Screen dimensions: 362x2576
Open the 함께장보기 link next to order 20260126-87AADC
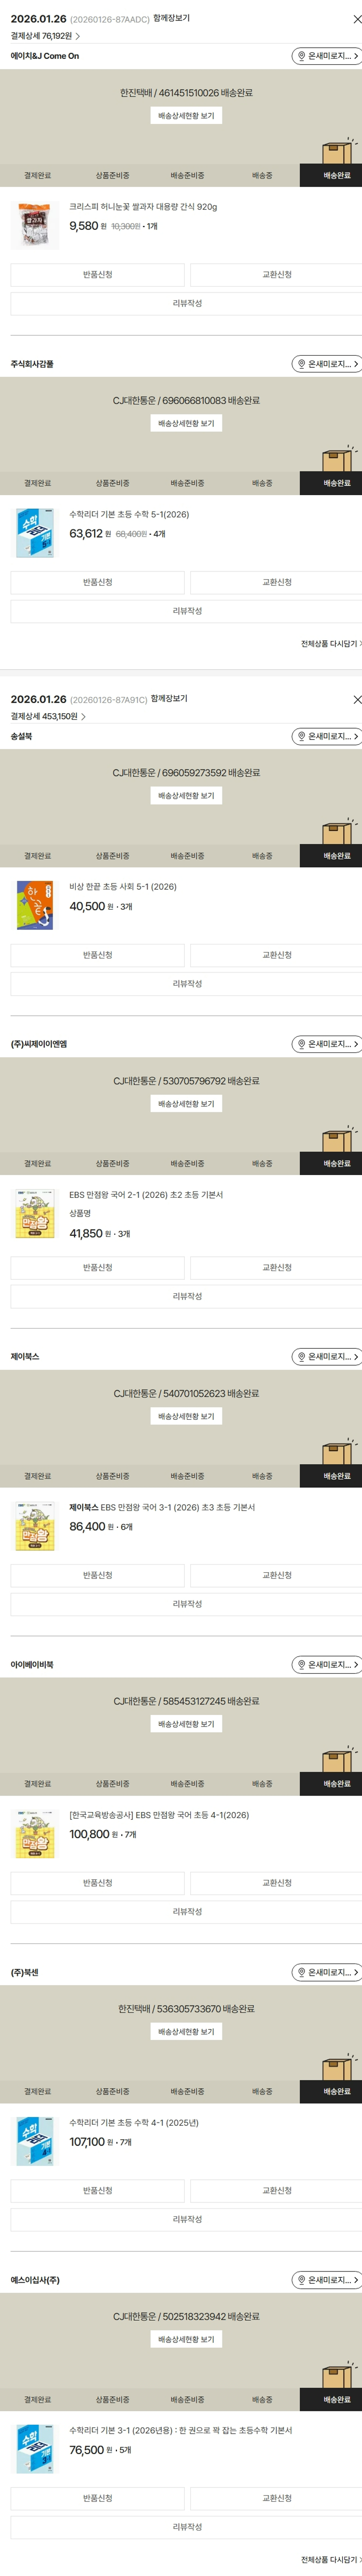[x=171, y=18]
